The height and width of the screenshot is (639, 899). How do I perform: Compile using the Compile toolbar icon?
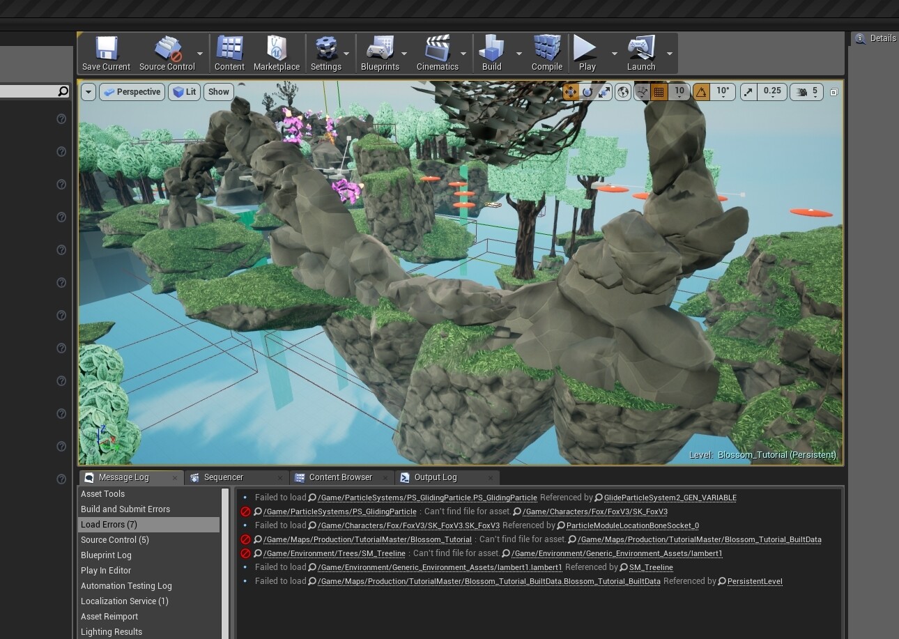(x=546, y=53)
